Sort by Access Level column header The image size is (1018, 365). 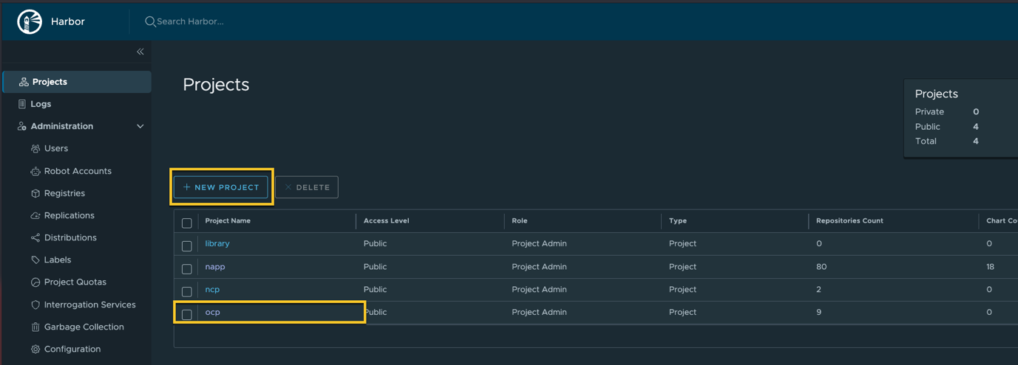386,220
